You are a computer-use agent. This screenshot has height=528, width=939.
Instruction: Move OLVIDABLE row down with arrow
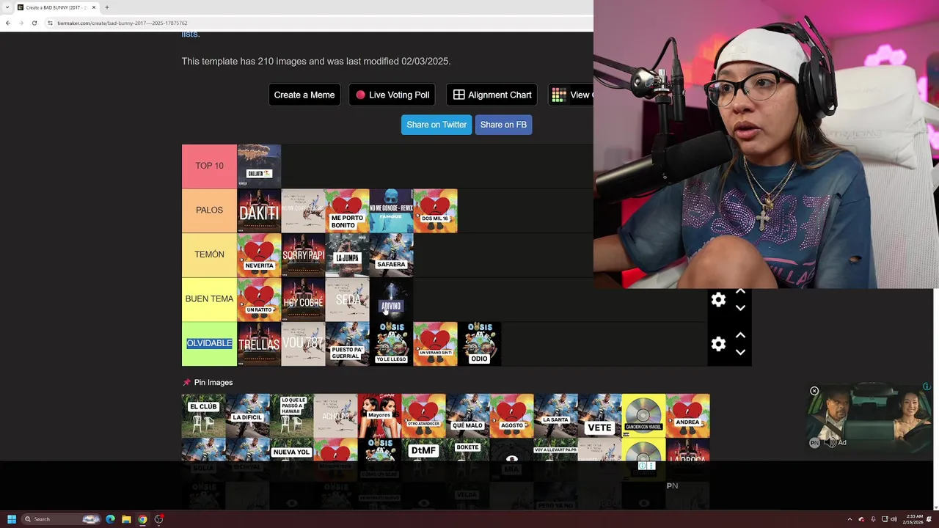coord(740,352)
